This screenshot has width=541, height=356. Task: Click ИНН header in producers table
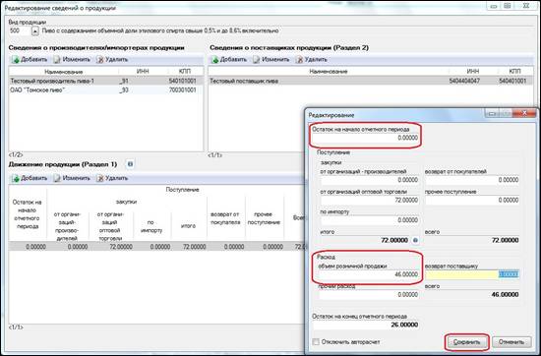coord(143,72)
